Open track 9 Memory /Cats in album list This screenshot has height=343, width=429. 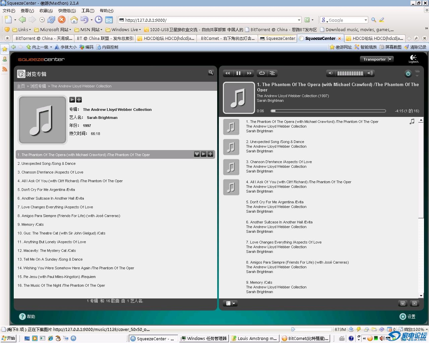click(30, 224)
